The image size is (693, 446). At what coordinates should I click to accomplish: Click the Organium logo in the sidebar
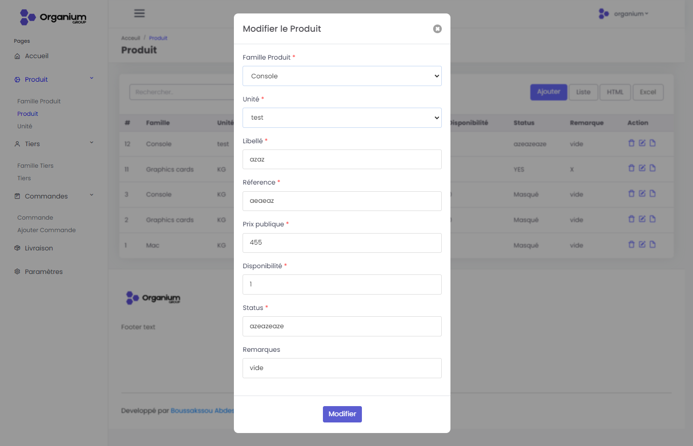53,17
